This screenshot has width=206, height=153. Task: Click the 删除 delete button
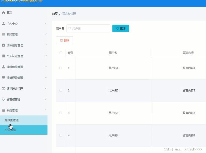pyautogui.click(x=64, y=40)
